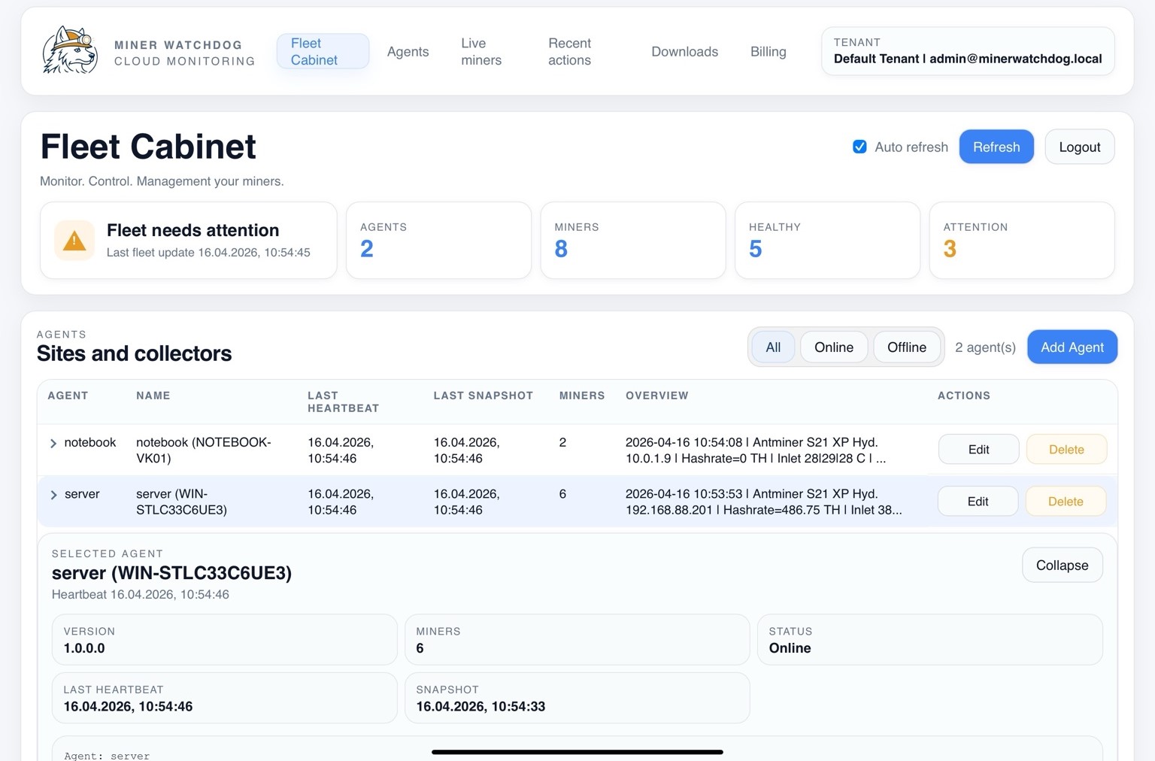The height and width of the screenshot is (761, 1155).
Task: Click the '2 agent(s)' count label
Action: click(x=985, y=347)
